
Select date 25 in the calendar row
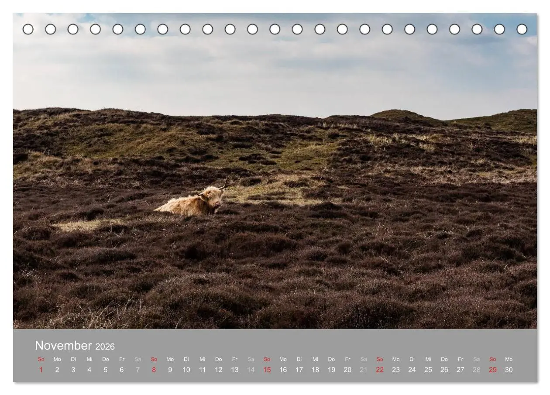point(428,370)
